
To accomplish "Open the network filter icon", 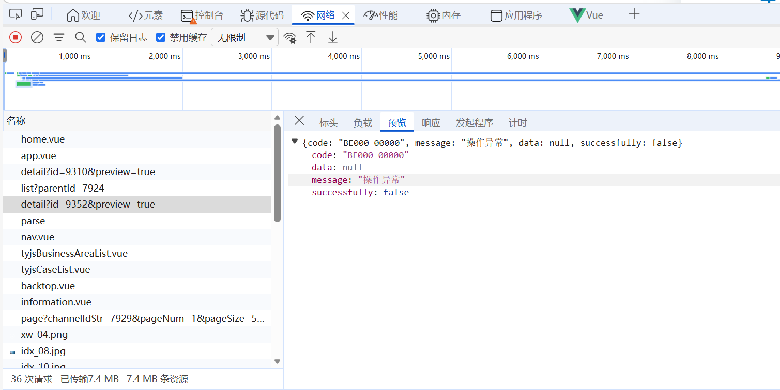I will 59,37.
